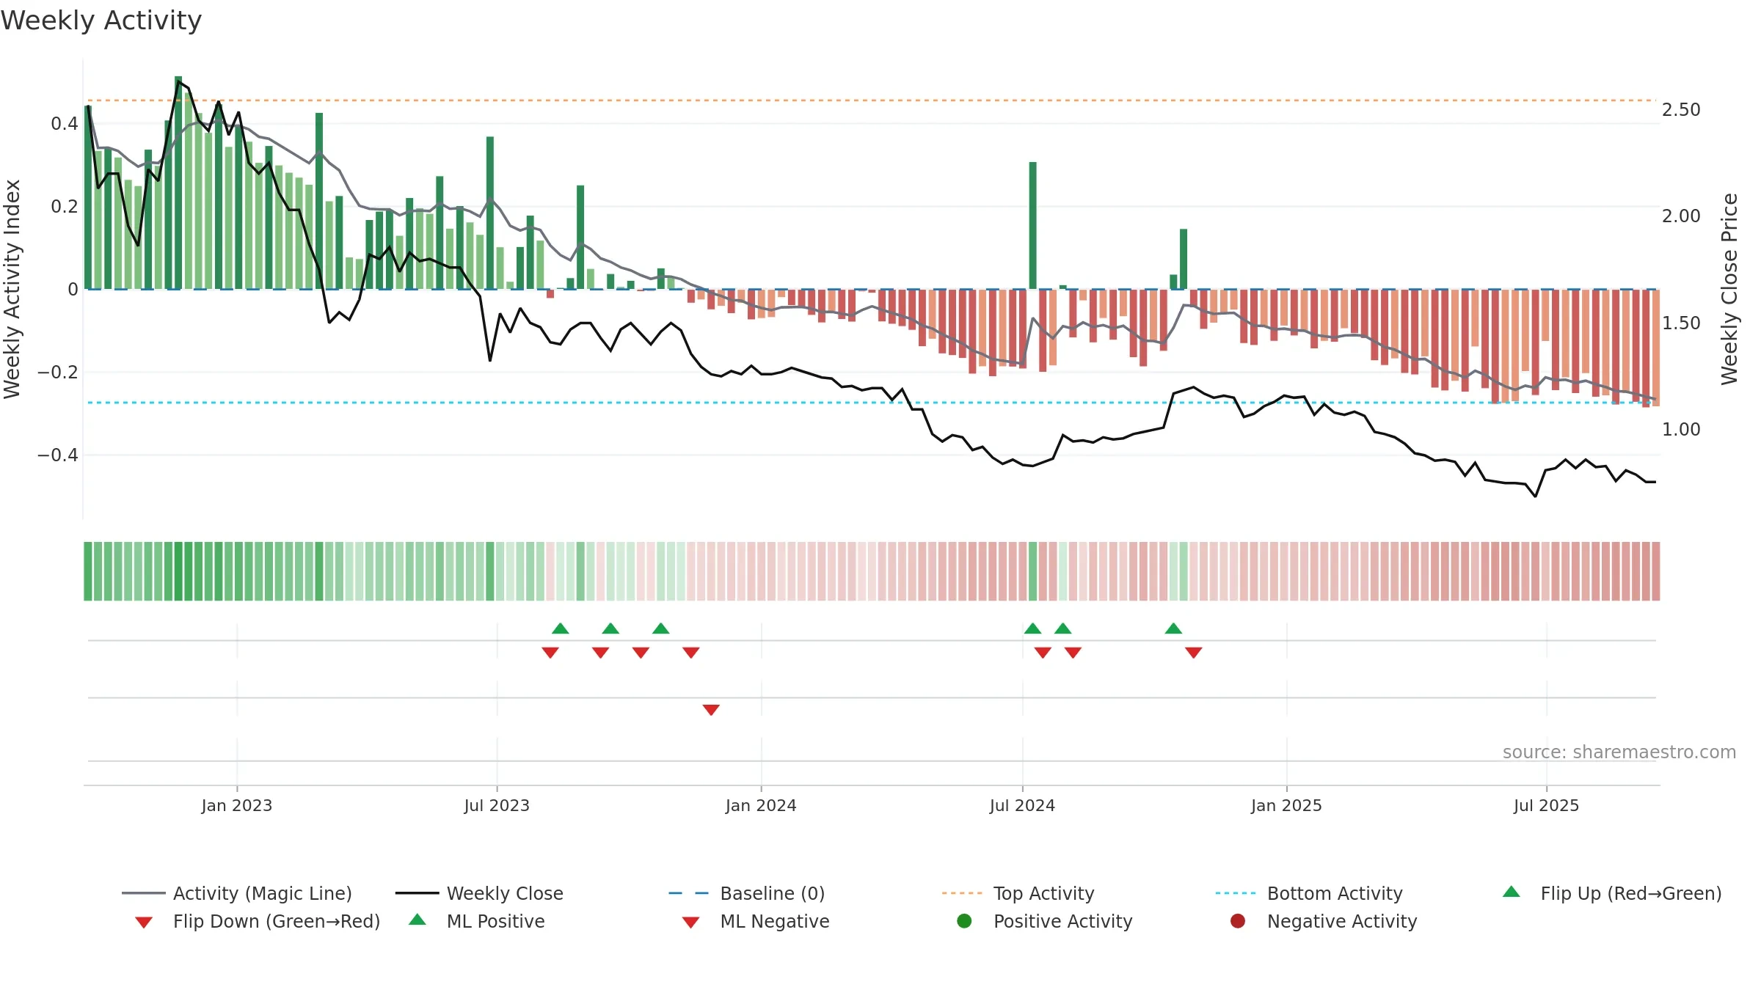Click the 0.2 activity index tick label

pos(65,207)
